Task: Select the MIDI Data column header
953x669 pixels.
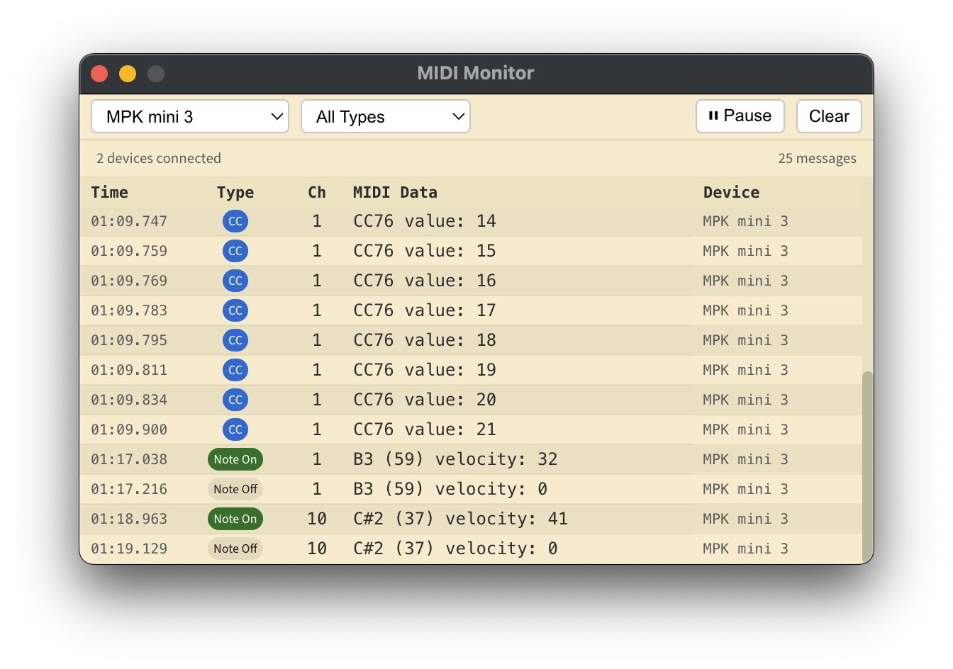Action: click(395, 192)
